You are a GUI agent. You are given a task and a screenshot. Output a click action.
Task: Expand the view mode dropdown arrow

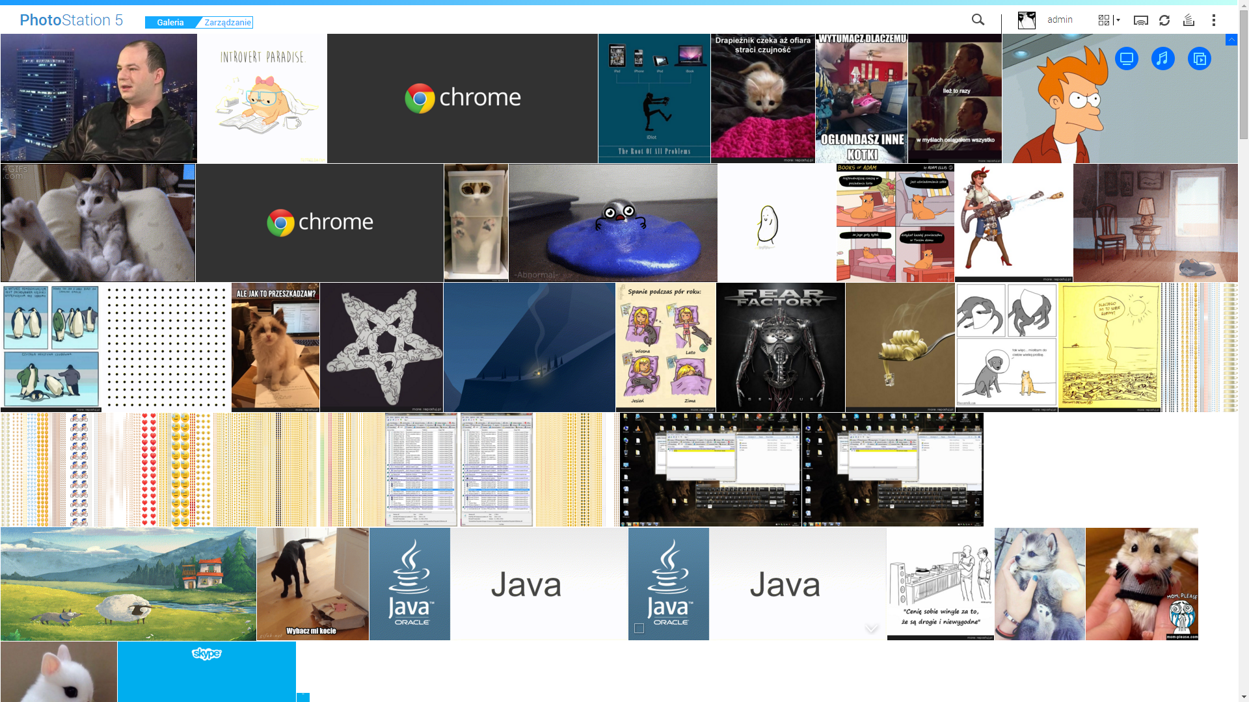(1118, 20)
